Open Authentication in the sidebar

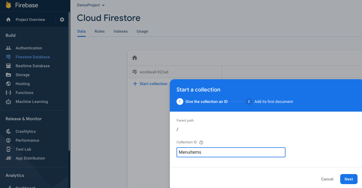[x=29, y=48]
